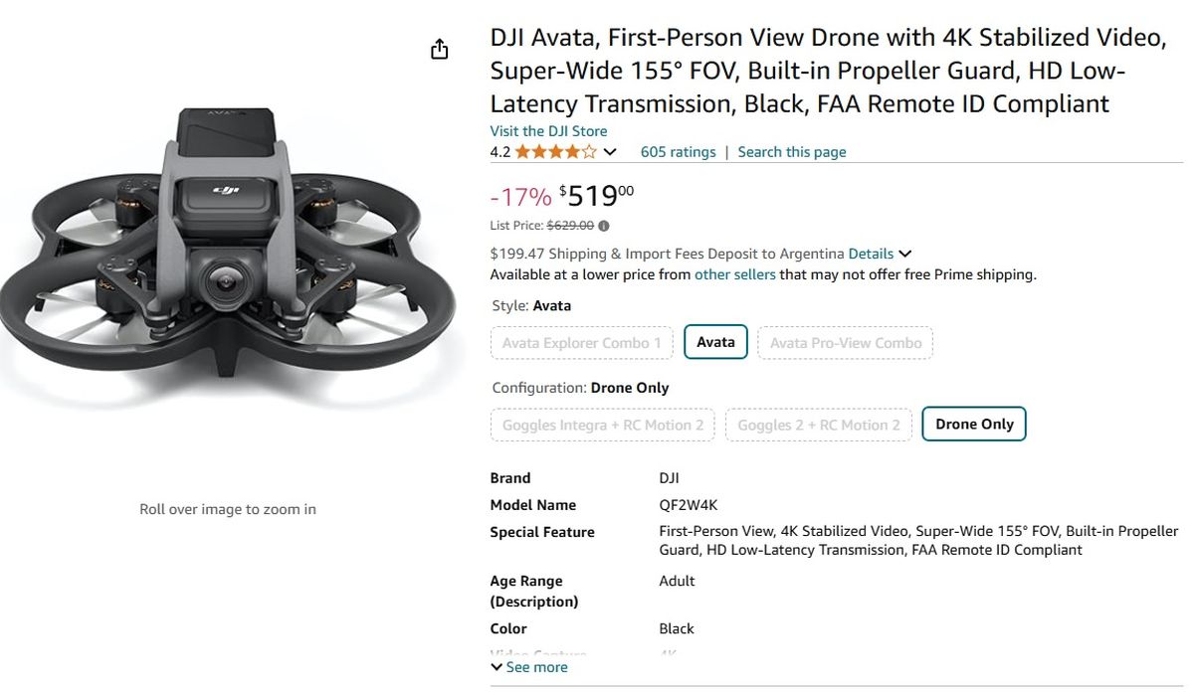Select the Drone Only configuration
Image resolution: width=1194 pixels, height=698 pixels.
[974, 425]
